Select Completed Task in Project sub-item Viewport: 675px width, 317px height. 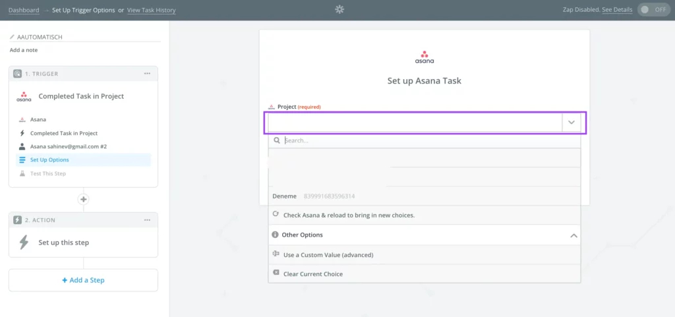(x=84, y=133)
